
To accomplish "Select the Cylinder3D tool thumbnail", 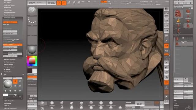I will [x=188, y=12].
